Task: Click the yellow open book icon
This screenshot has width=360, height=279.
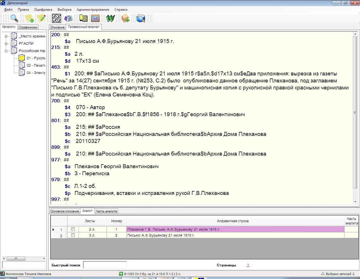Action: 83,19
